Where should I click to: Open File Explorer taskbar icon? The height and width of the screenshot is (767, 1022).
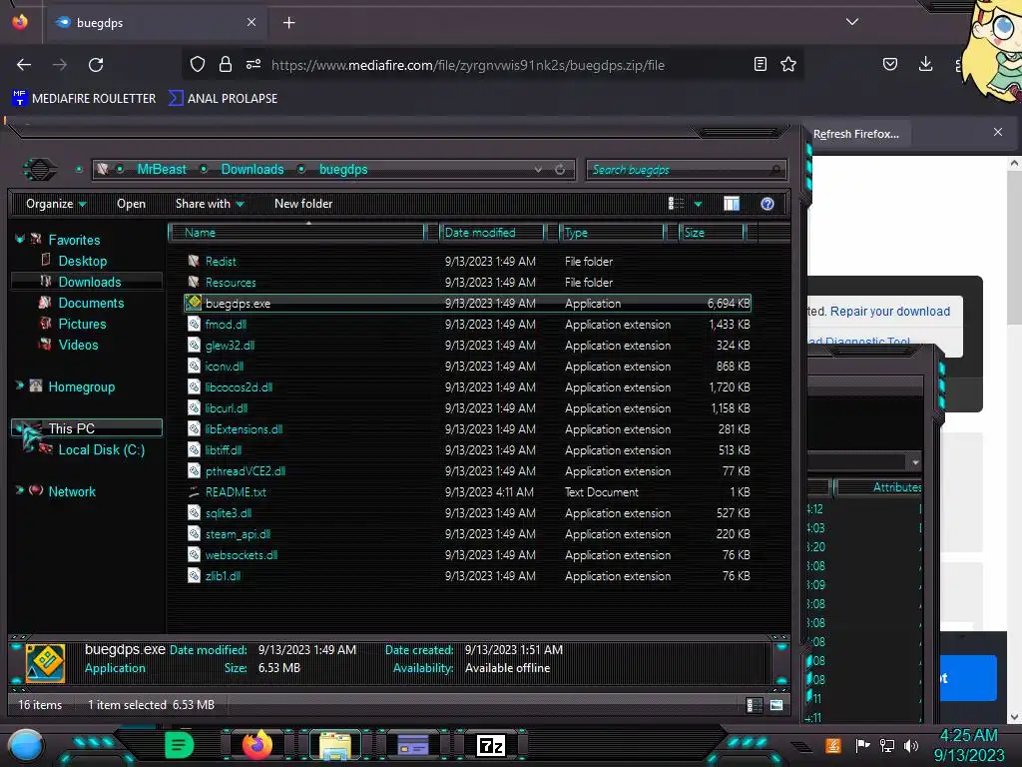(335, 745)
